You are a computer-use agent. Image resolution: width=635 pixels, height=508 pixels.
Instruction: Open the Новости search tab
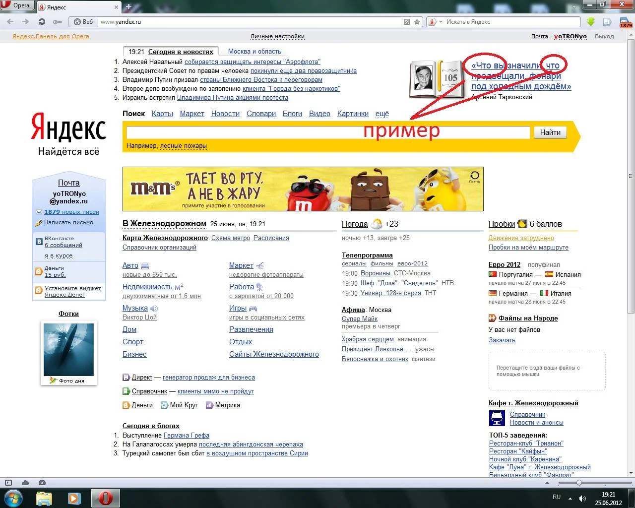[225, 114]
